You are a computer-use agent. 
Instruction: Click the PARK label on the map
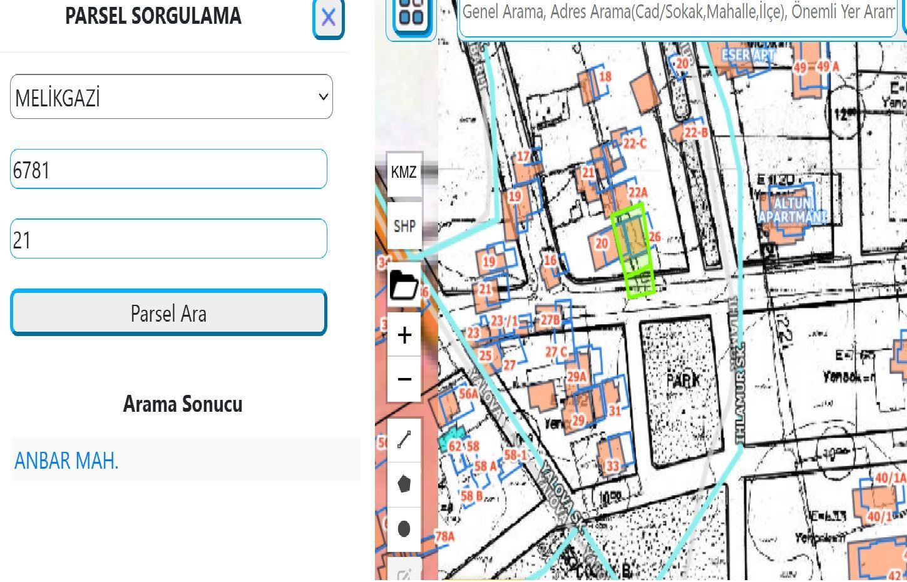(682, 380)
